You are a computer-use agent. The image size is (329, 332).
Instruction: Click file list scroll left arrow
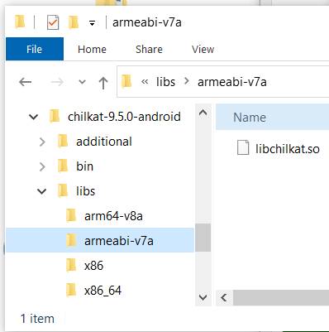tap(224, 298)
